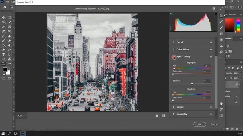Toggle single view default settings icon

point(157,116)
